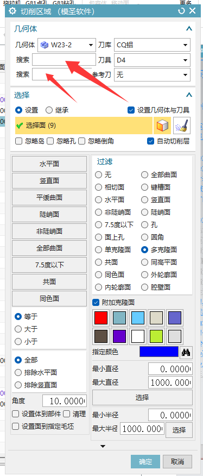Click the reset arrow icon in title bar
The height and width of the screenshot is (476, 203).
point(181,11)
